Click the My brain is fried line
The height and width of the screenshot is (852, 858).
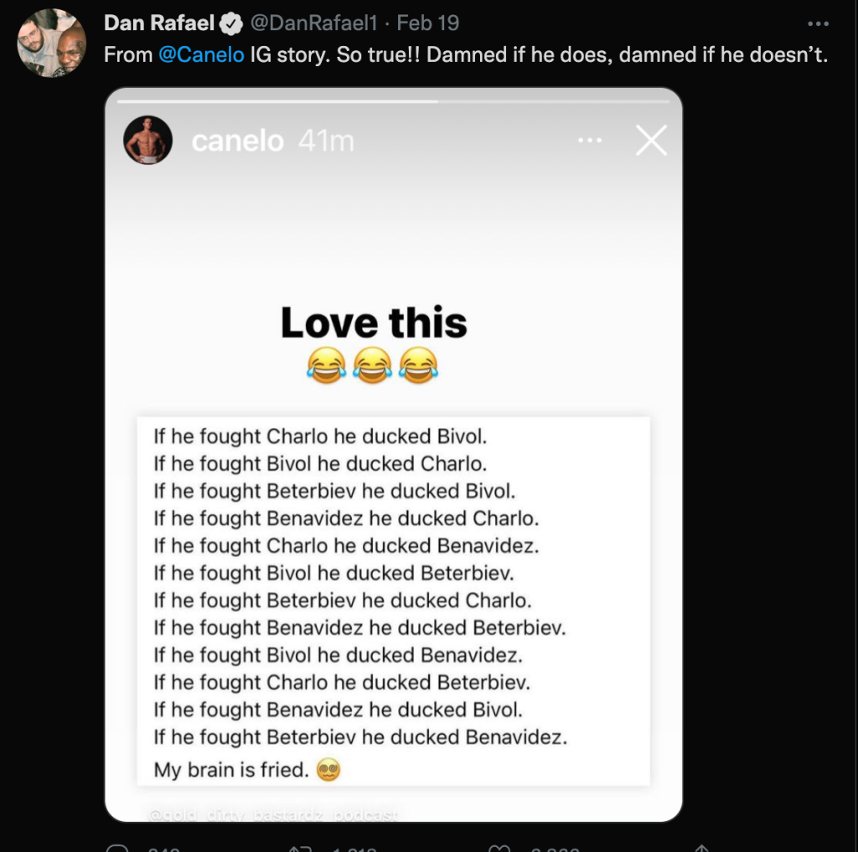(x=247, y=769)
